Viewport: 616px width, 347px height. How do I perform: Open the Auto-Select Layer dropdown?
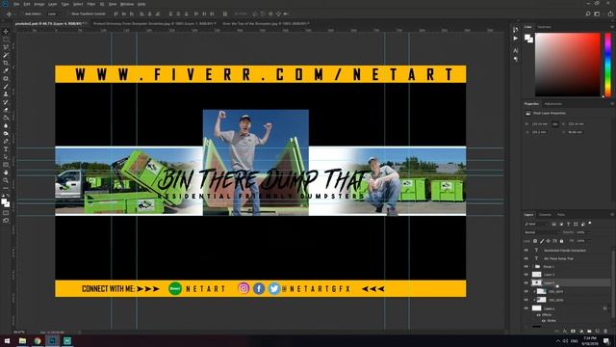(53, 13)
